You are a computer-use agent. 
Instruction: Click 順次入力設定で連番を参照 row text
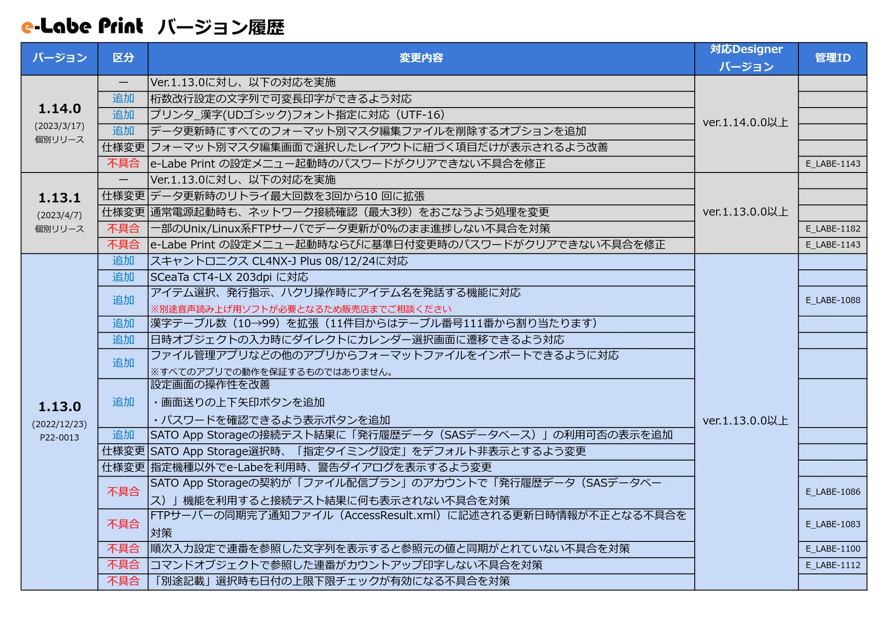point(390,549)
